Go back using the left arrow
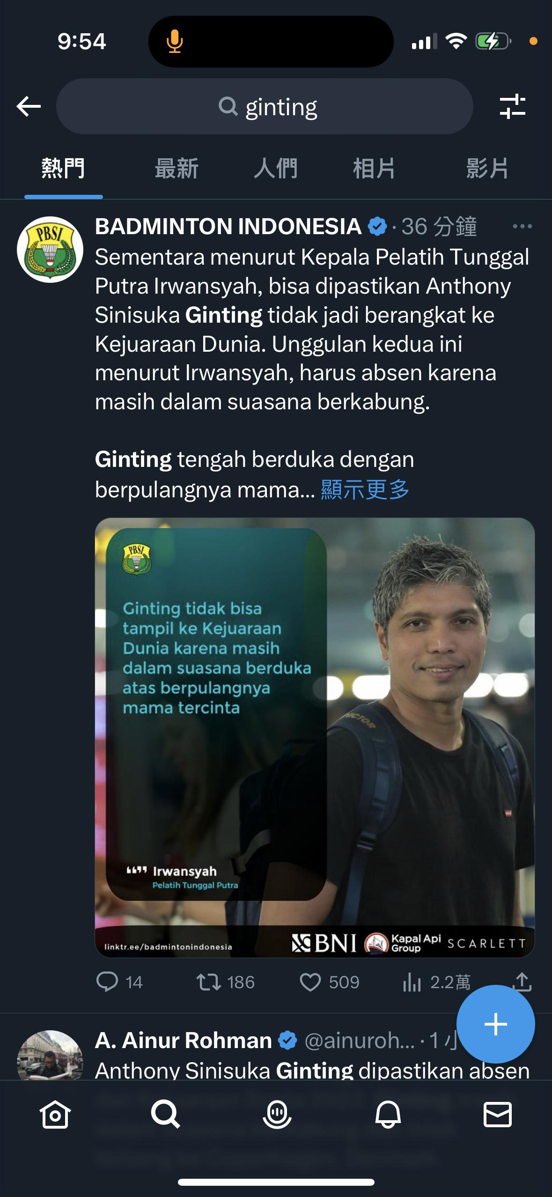The height and width of the screenshot is (1197, 552). (x=29, y=107)
